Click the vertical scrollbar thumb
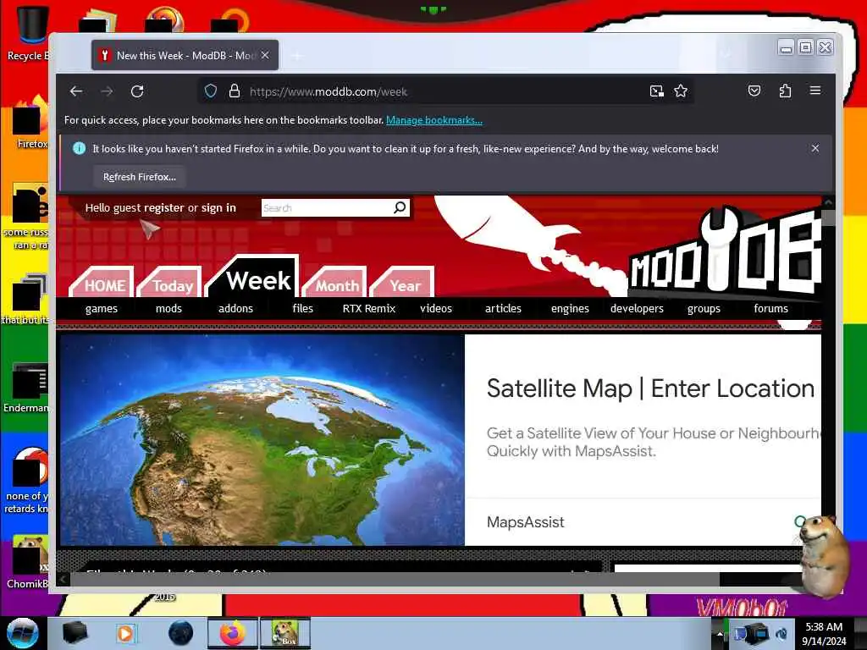 coord(828,218)
